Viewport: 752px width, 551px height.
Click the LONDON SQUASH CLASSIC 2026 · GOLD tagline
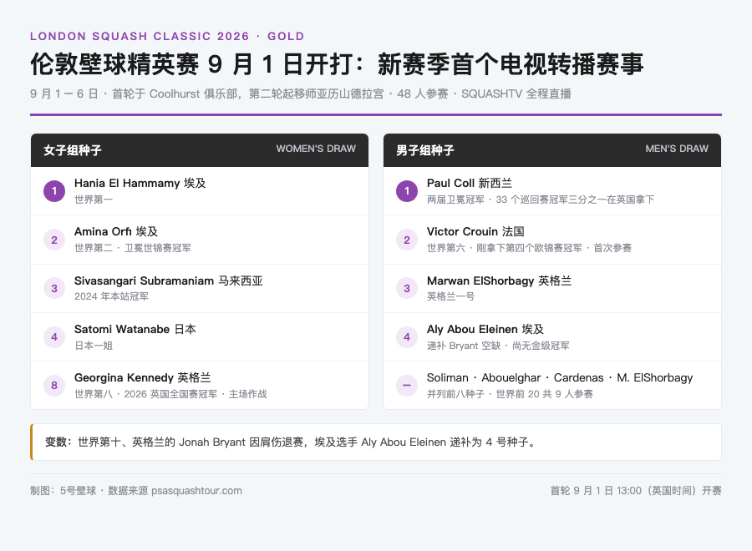[167, 37]
